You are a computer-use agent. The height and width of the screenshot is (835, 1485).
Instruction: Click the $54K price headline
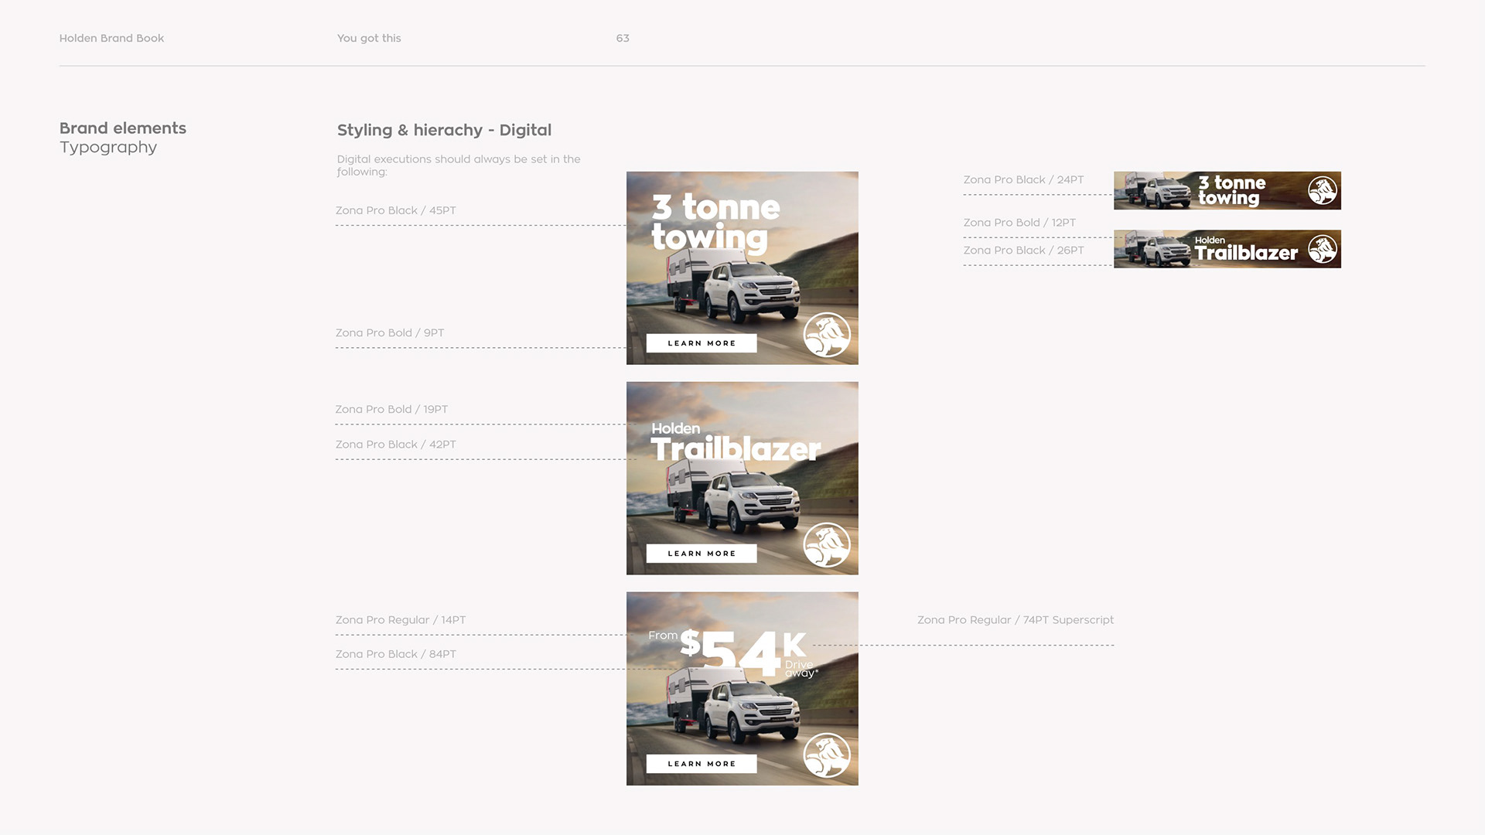coord(741,652)
